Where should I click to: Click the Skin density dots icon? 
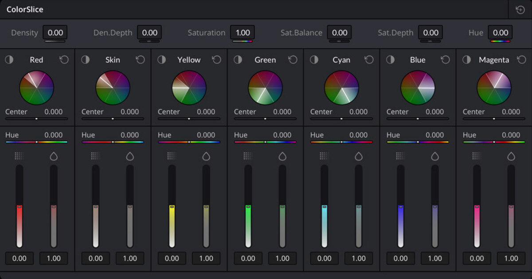tap(95, 156)
